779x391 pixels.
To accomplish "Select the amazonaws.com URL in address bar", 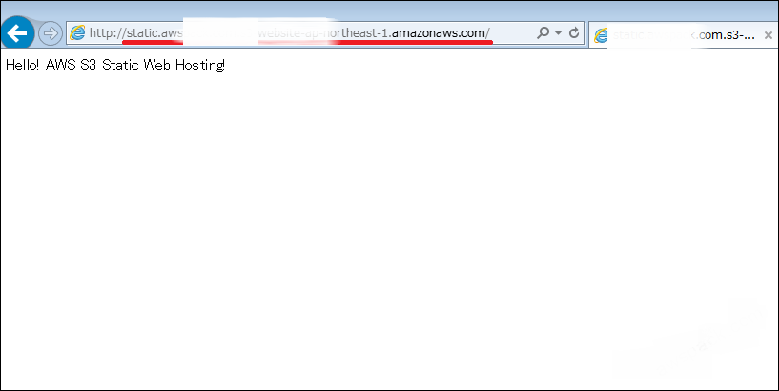I will (289, 33).
